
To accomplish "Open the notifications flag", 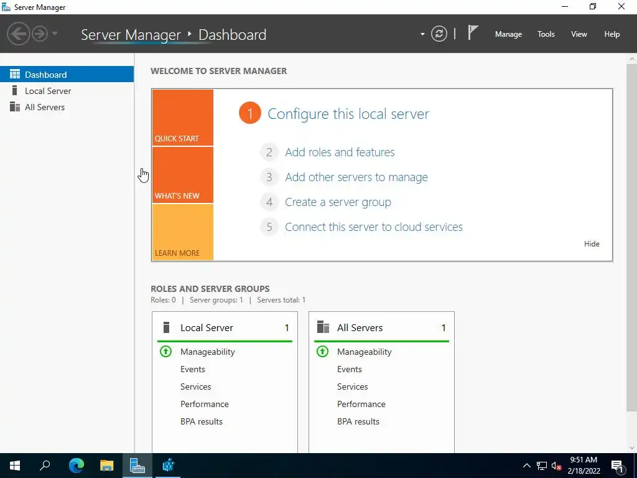I will 473,32.
